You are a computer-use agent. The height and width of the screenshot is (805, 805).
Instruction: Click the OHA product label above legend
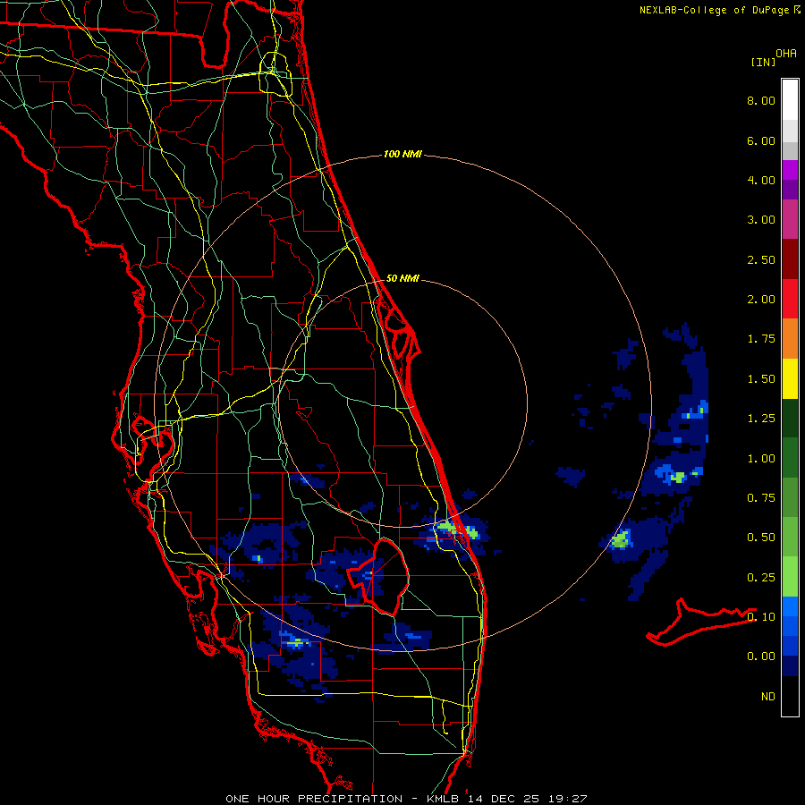786,54
